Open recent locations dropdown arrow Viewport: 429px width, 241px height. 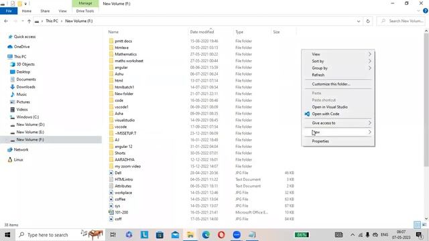22,21
